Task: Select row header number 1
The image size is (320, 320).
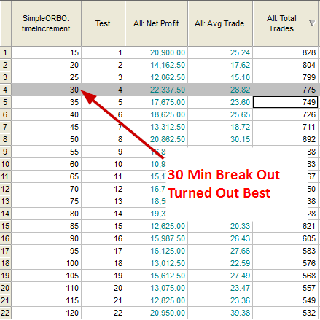Action: [5, 52]
